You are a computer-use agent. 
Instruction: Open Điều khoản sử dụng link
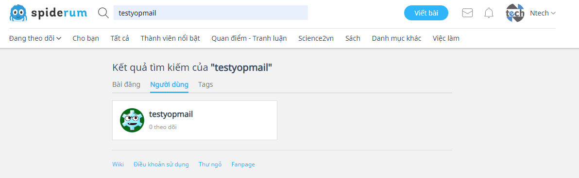161,164
